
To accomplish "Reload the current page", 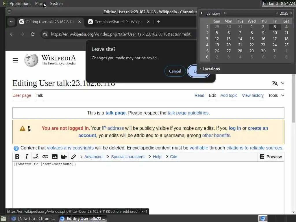I will (x=33, y=34).
